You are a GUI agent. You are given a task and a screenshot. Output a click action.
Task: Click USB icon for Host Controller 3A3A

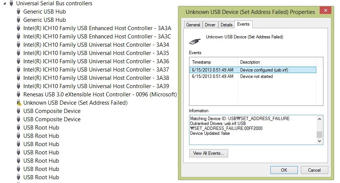coord(19,28)
